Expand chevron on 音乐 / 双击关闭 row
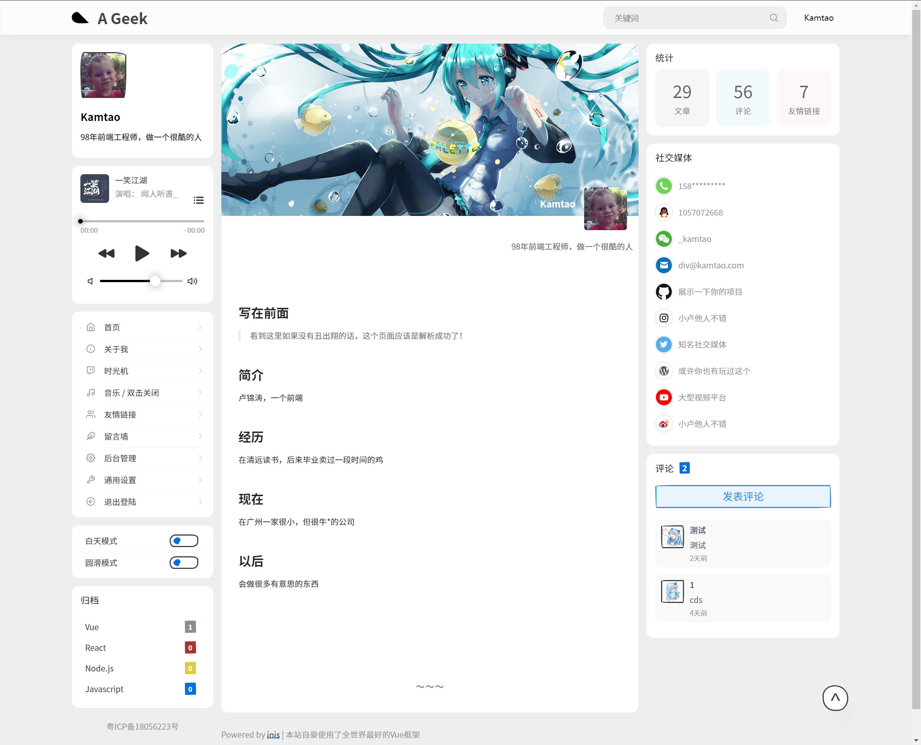Image resolution: width=921 pixels, height=745 pixels. point(200,393)
